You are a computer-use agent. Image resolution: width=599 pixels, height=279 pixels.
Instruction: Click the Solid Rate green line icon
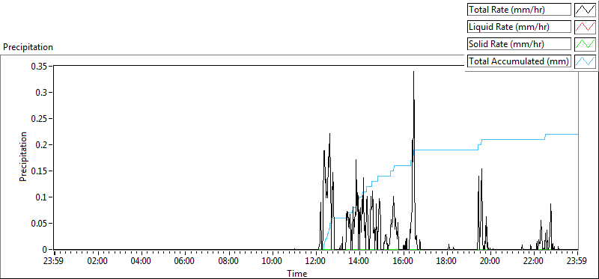(585, 43)
